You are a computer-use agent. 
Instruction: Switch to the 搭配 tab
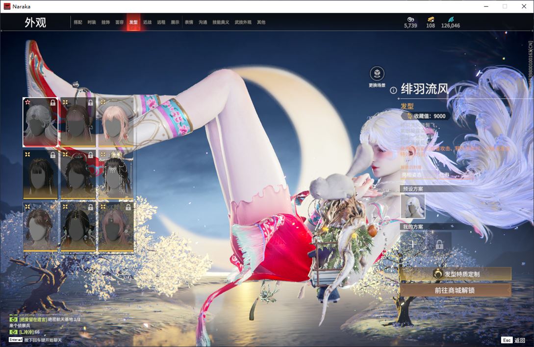[78, 22]
